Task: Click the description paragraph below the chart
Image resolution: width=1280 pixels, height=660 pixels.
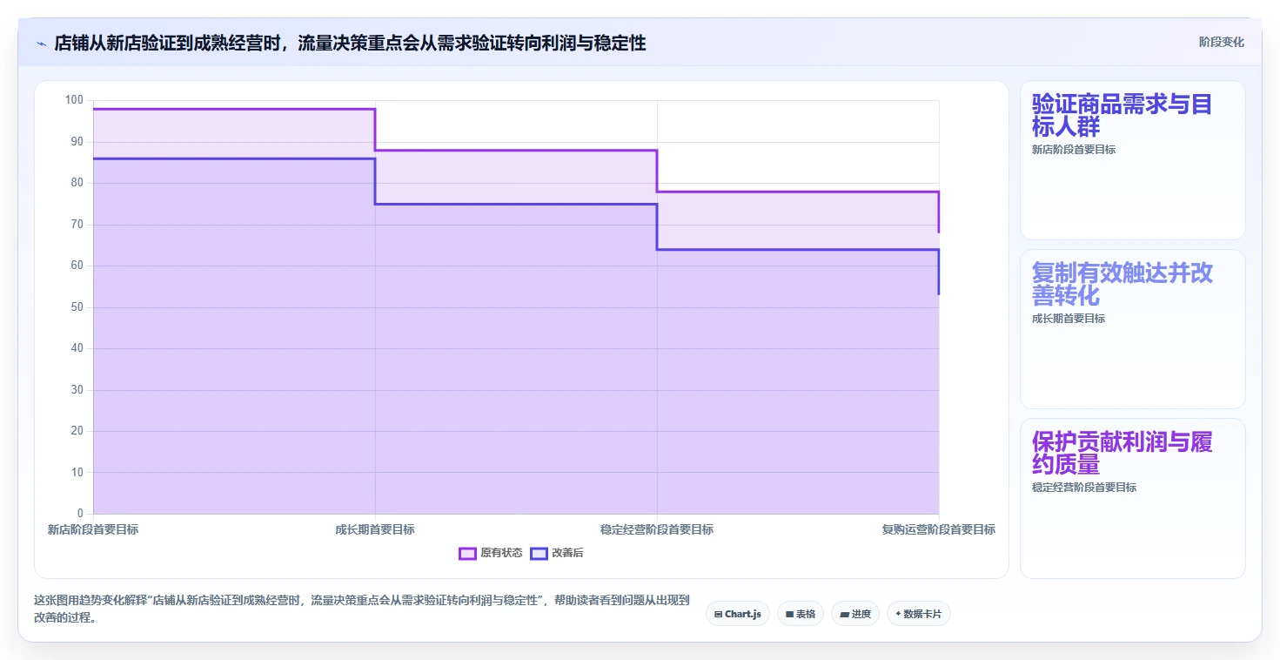Action: [x=362, y=609]
